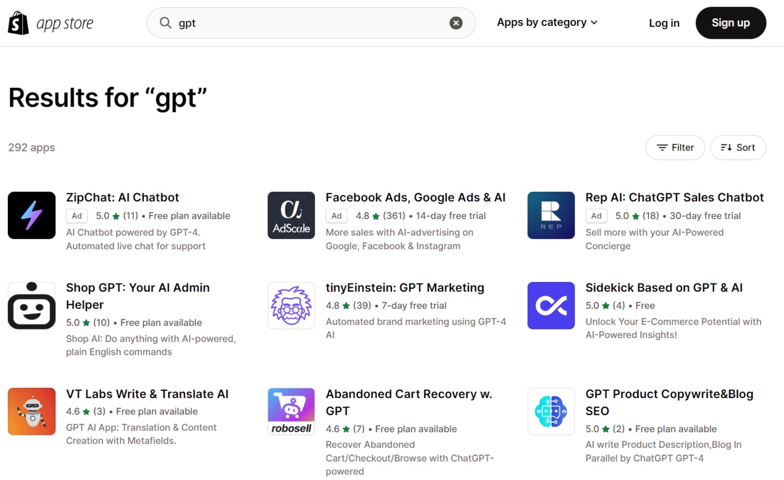Open the Filter options
784x480 pixels.
pyautogui.click(x=675, y=147)
